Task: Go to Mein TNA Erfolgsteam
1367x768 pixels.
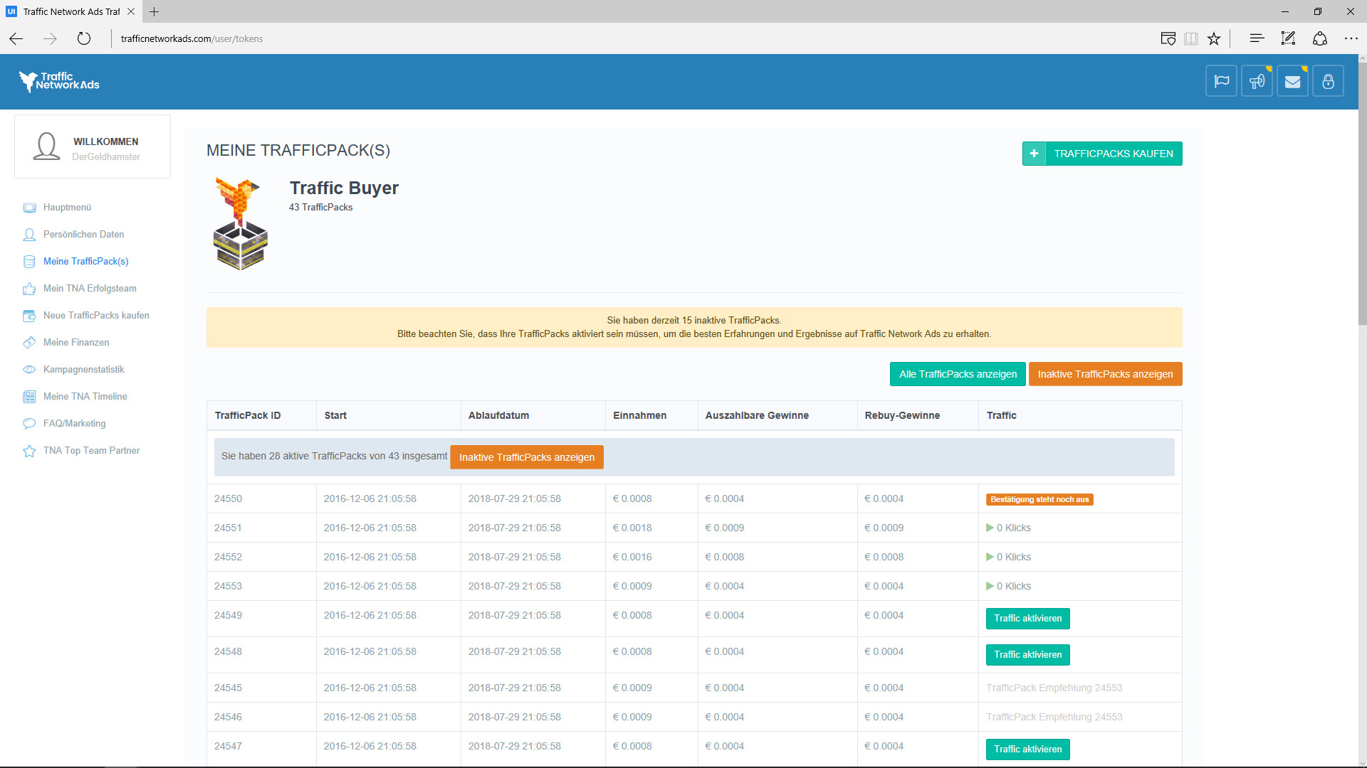Action: (90, 288)
